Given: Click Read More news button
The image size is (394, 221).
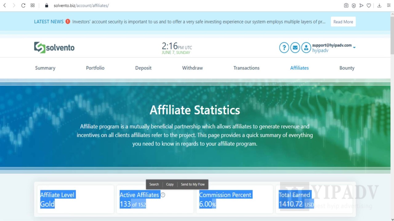Looking at the screenshot, I should coord(343,22).
